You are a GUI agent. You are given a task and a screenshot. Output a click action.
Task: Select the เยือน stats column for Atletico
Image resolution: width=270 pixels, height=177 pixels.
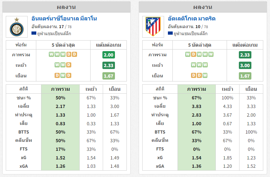pos(251,89)
